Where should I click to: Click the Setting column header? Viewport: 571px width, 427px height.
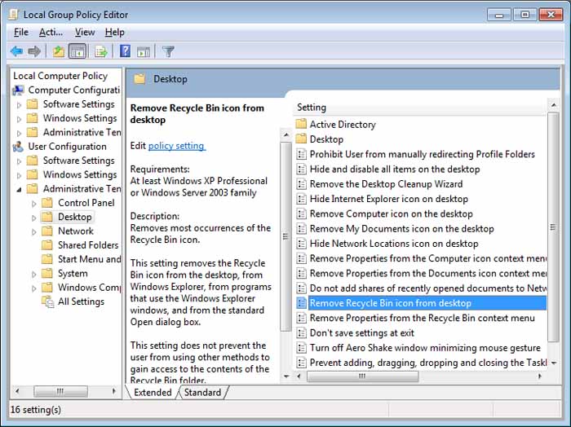[x=419, y=108]
